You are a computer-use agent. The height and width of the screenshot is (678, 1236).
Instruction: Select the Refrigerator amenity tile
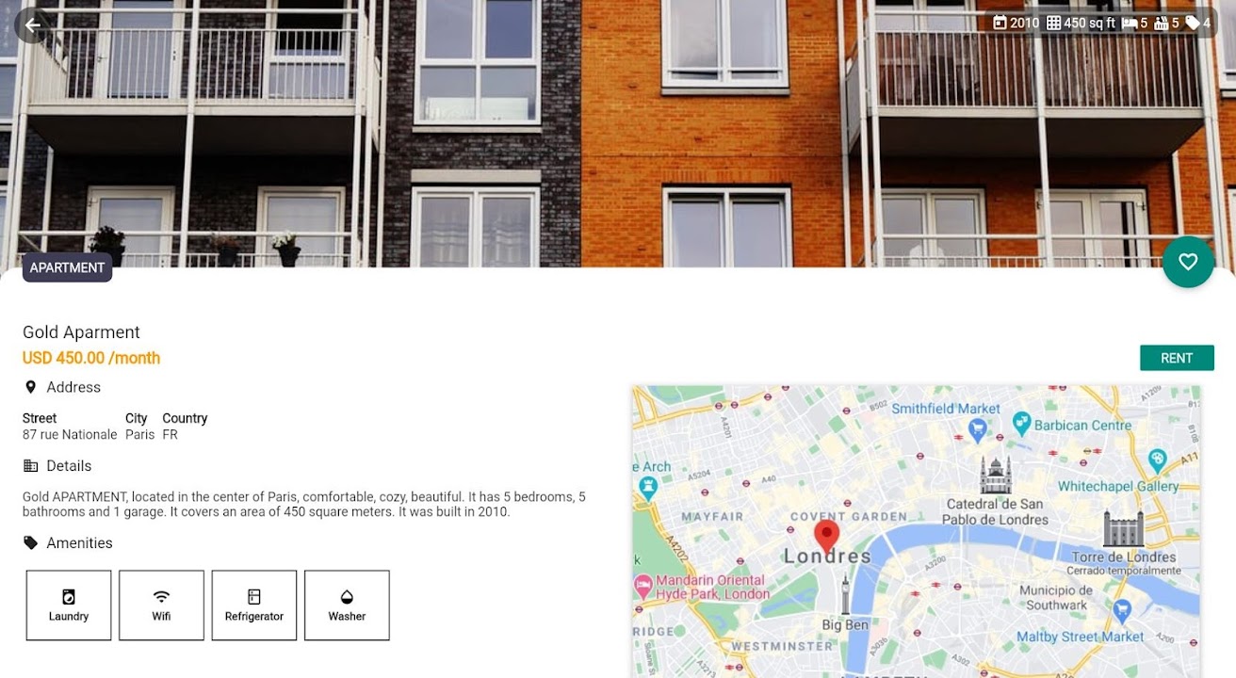[x=254, y=605]
